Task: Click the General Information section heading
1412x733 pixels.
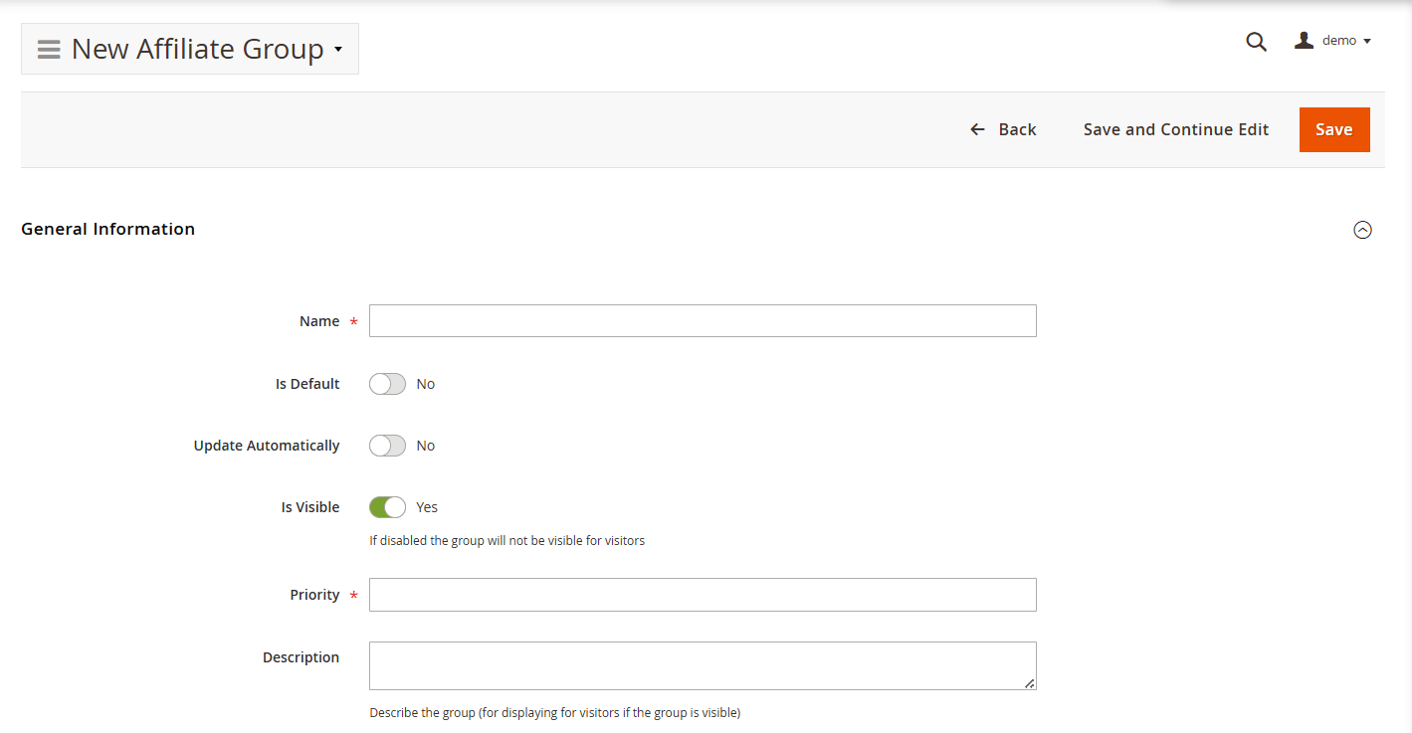Action: pos(107,229)
